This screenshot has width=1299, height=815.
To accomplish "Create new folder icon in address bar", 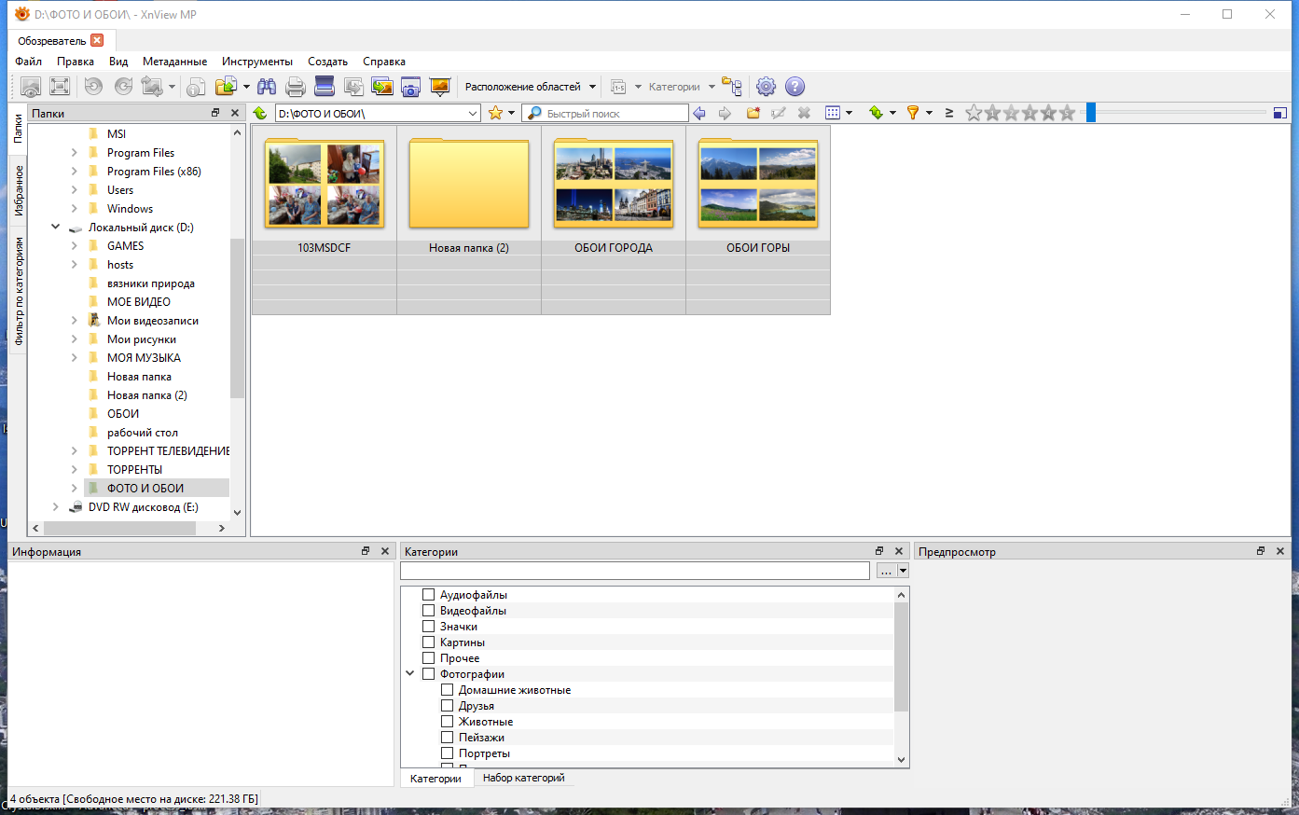I will (753, 113).
